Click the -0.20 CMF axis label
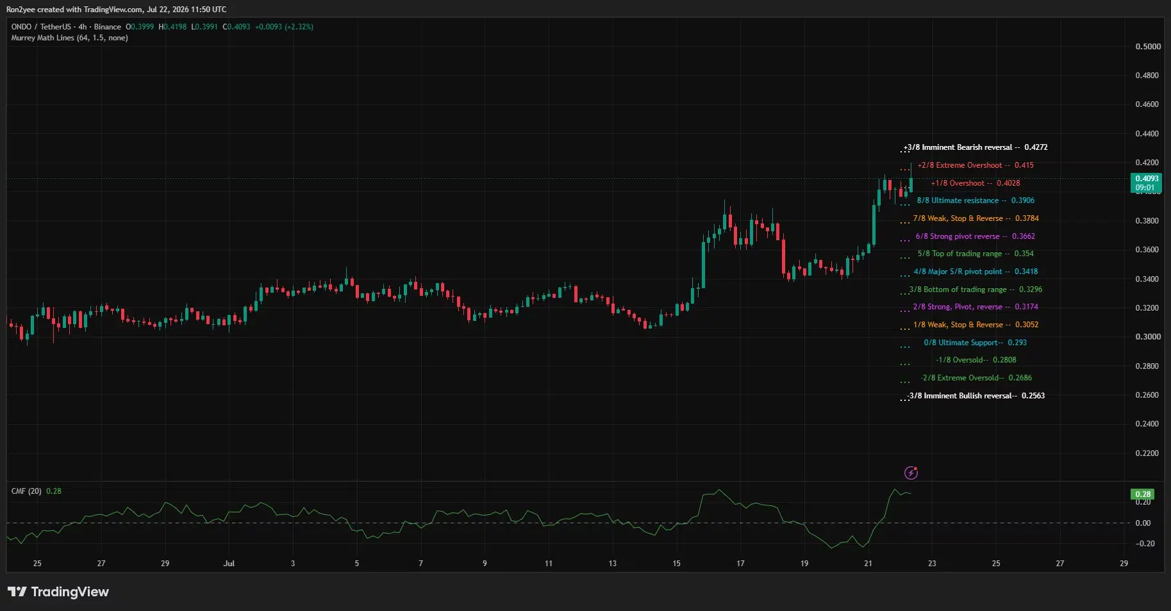Viewport: 1171px width, 611px height. pos(1144,544)
